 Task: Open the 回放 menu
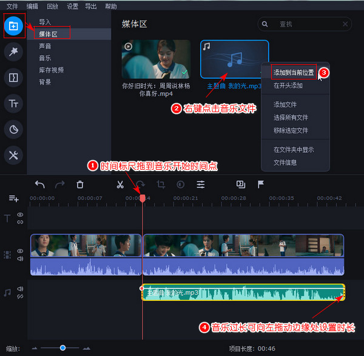pyautogui.click(x=52, y=6)
